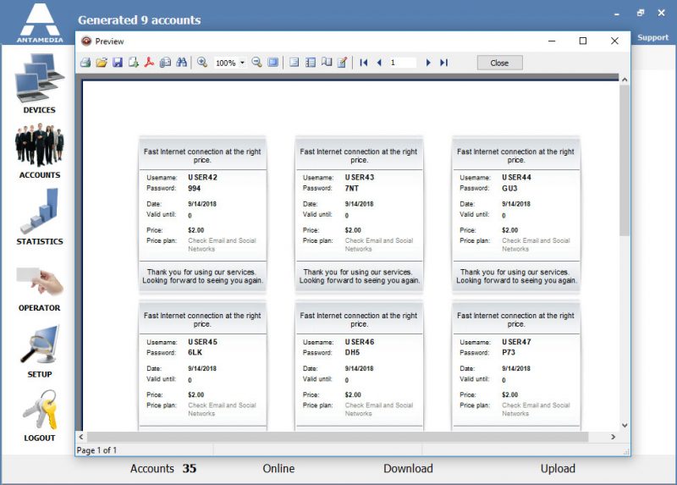Zoom in using the magnifier plus icon
This screenshot has width=677, height=485.
202,63
